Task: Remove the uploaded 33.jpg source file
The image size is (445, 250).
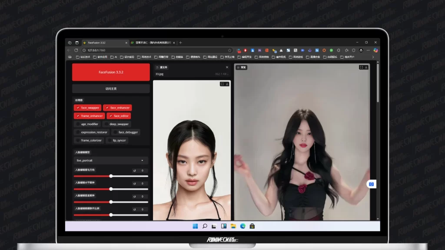Action: tap(227, 67)
